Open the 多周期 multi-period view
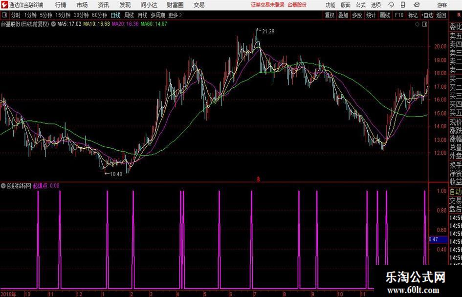The image size is (462, 297). pos(158,15)
